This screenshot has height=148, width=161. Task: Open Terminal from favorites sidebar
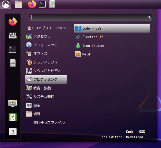13,50
